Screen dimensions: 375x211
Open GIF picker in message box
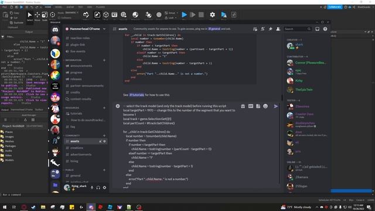coord(251,106)
